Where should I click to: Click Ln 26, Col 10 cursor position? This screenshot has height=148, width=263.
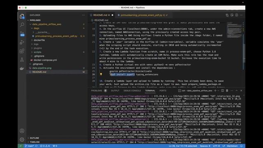183,146
